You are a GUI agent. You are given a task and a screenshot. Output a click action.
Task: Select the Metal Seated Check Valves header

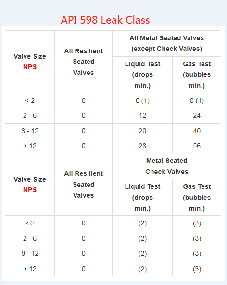(166, 166)
